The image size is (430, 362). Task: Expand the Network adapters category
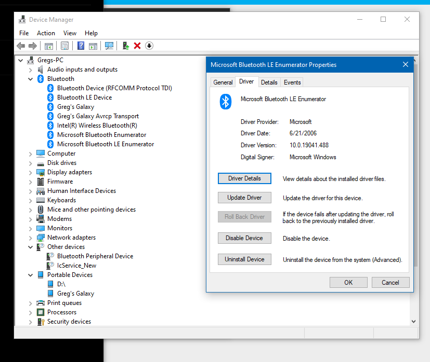(x=31, y=238)
